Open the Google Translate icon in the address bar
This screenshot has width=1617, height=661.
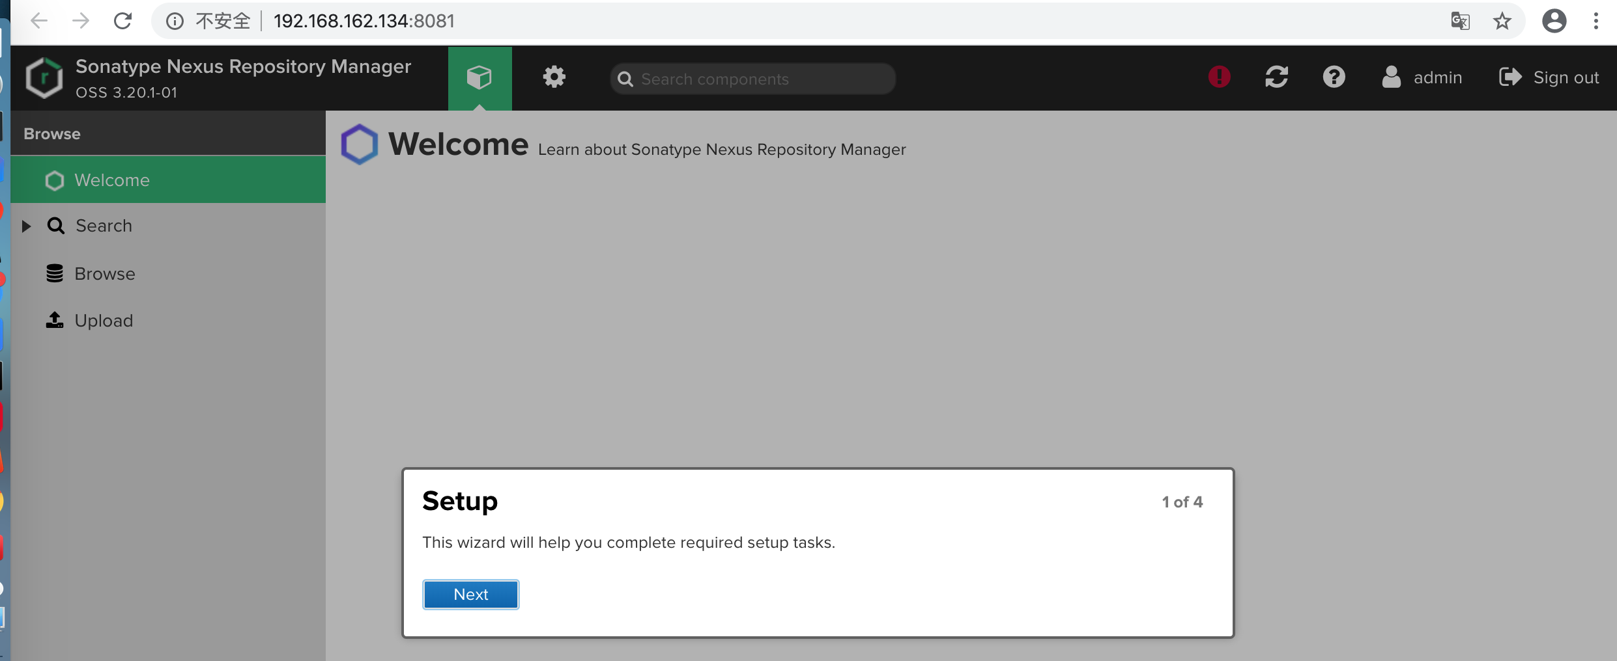click(1460, 21)
